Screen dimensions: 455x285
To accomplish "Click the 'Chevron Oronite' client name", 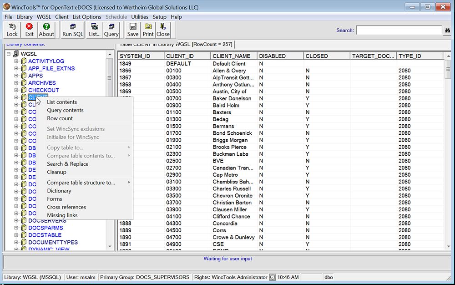I will coord(233,196).
